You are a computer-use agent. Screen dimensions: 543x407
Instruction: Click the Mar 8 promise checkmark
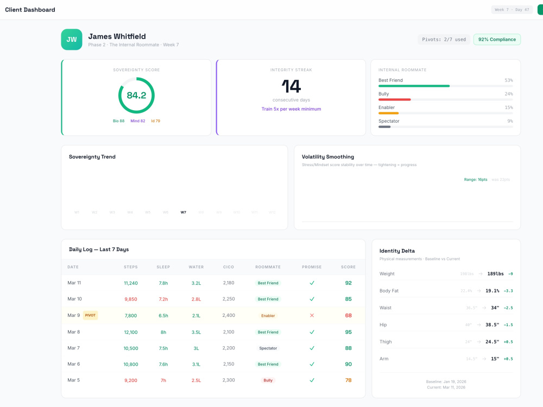[312, 332]
